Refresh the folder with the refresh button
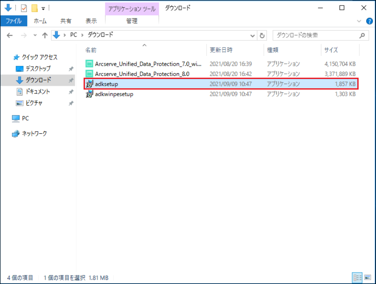The width and height of the screenshot is (376, 284). [262, 36]
